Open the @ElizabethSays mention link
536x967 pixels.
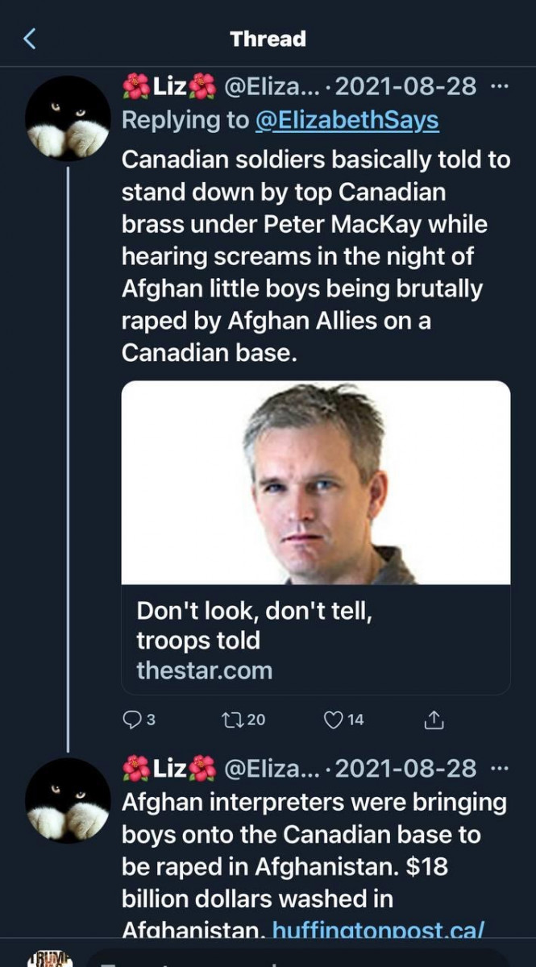pyautogui.click(x=347, y=120)
